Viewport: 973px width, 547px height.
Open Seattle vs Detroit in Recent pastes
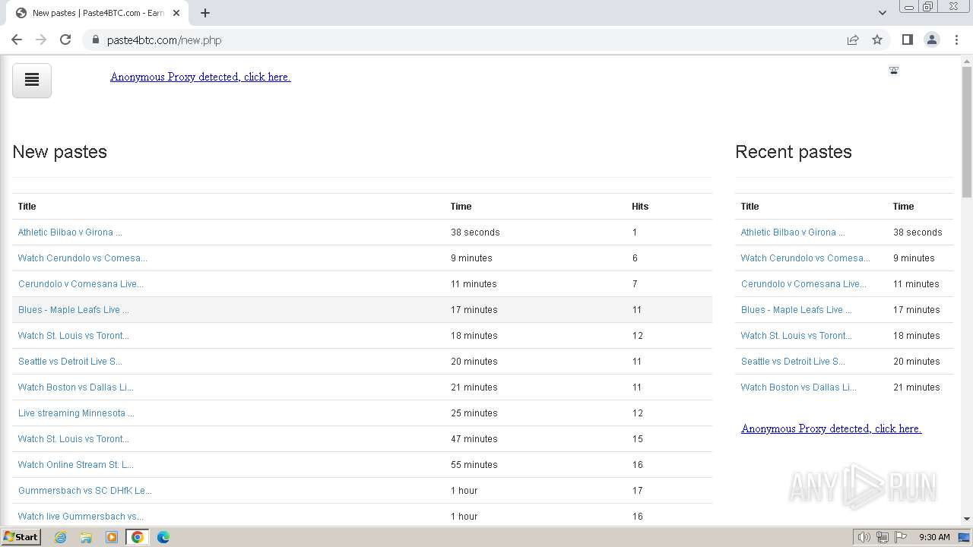[793, 362]
